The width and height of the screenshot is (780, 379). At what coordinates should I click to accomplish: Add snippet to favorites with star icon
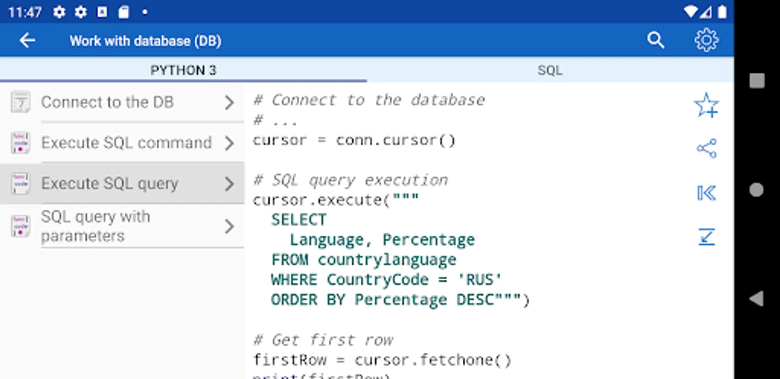706,105
